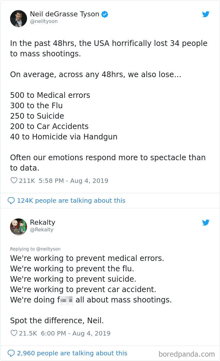220x361 pixels.
Task: Visit the @neiltyson handle below the name
Action: click(44, 21)
